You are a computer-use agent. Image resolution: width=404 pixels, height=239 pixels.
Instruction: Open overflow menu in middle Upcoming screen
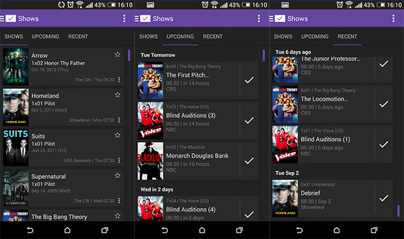[259, 19]
